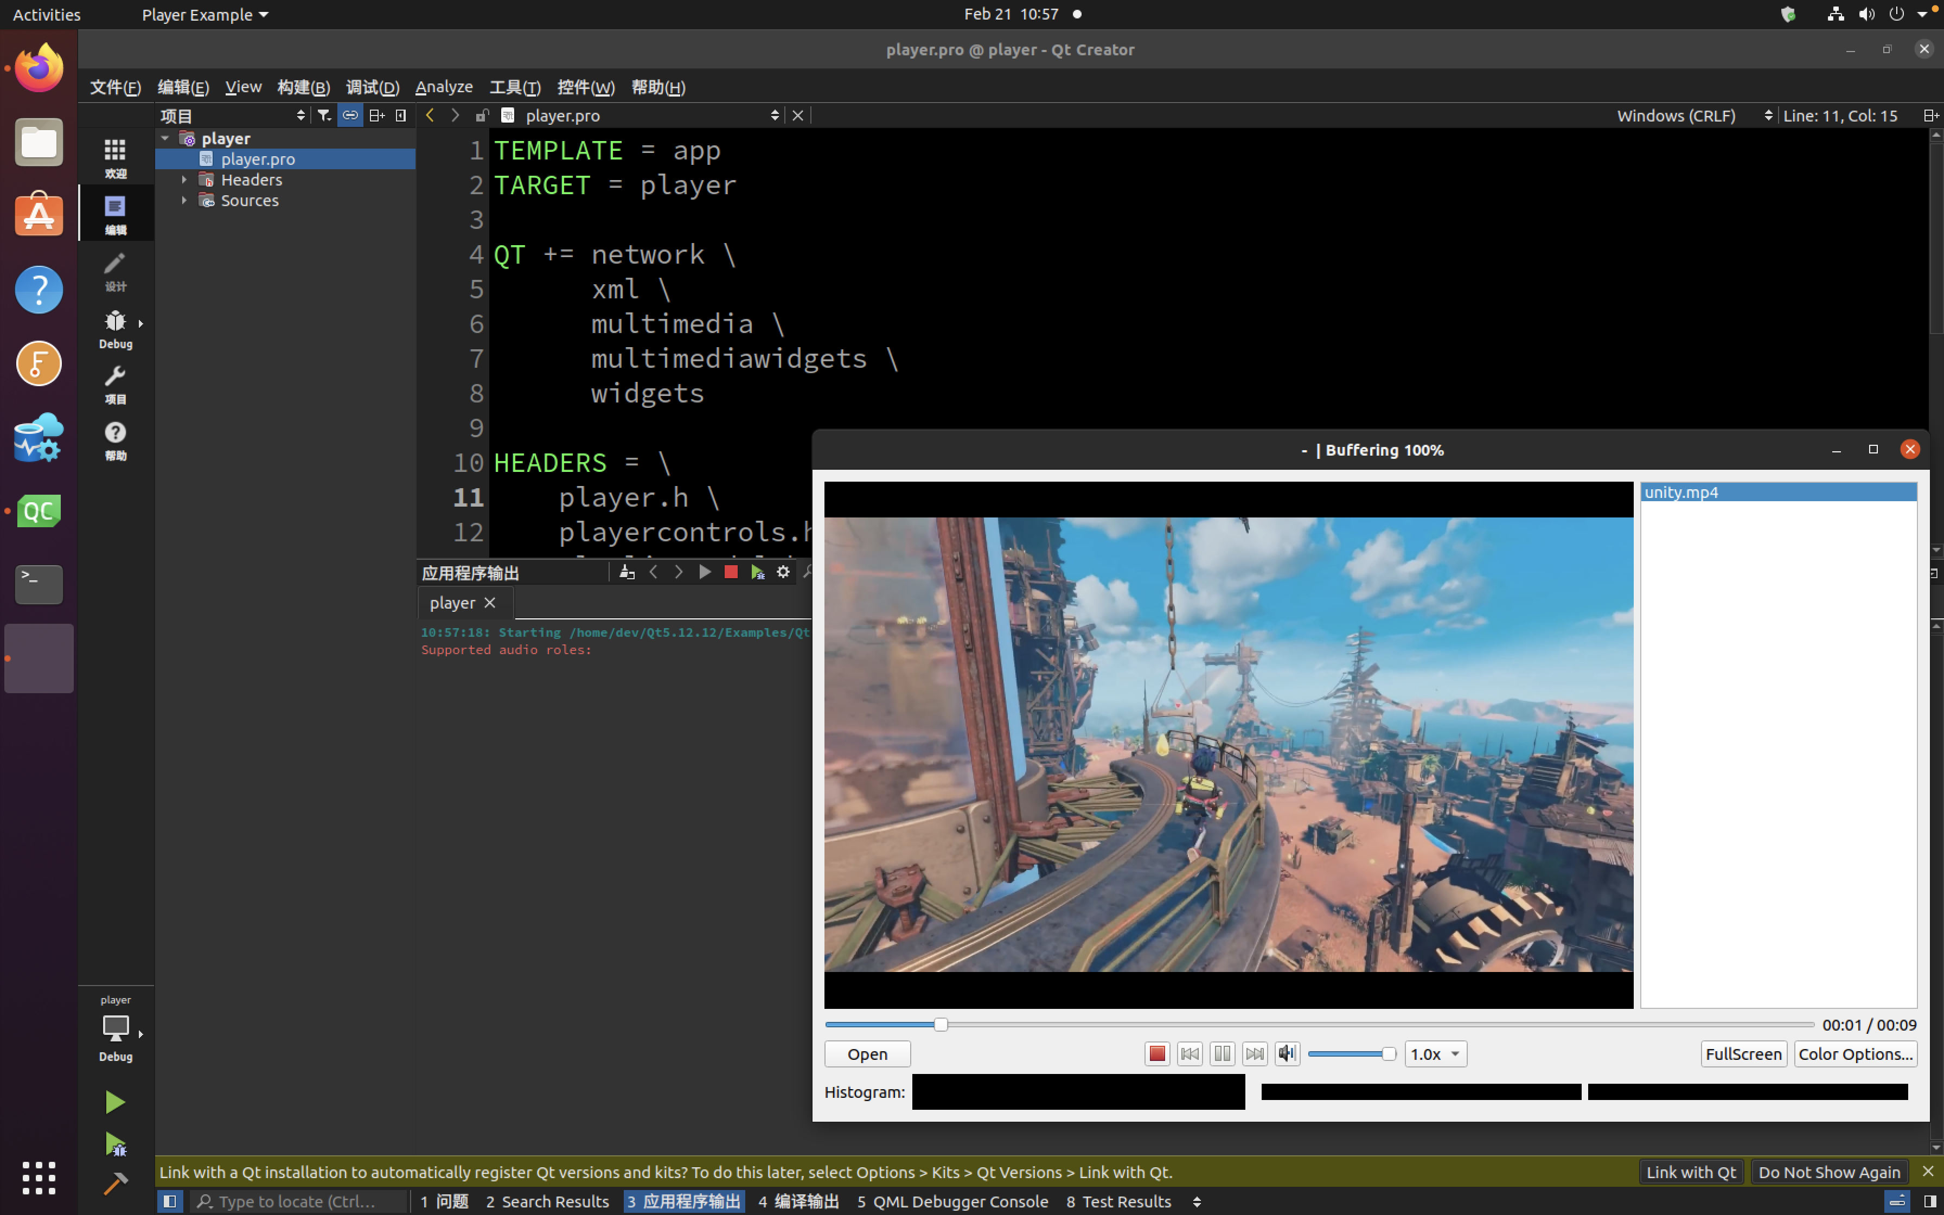Stop the running player application
This screenshot has width=1944, height=1215.
click(x=730, y=572)
